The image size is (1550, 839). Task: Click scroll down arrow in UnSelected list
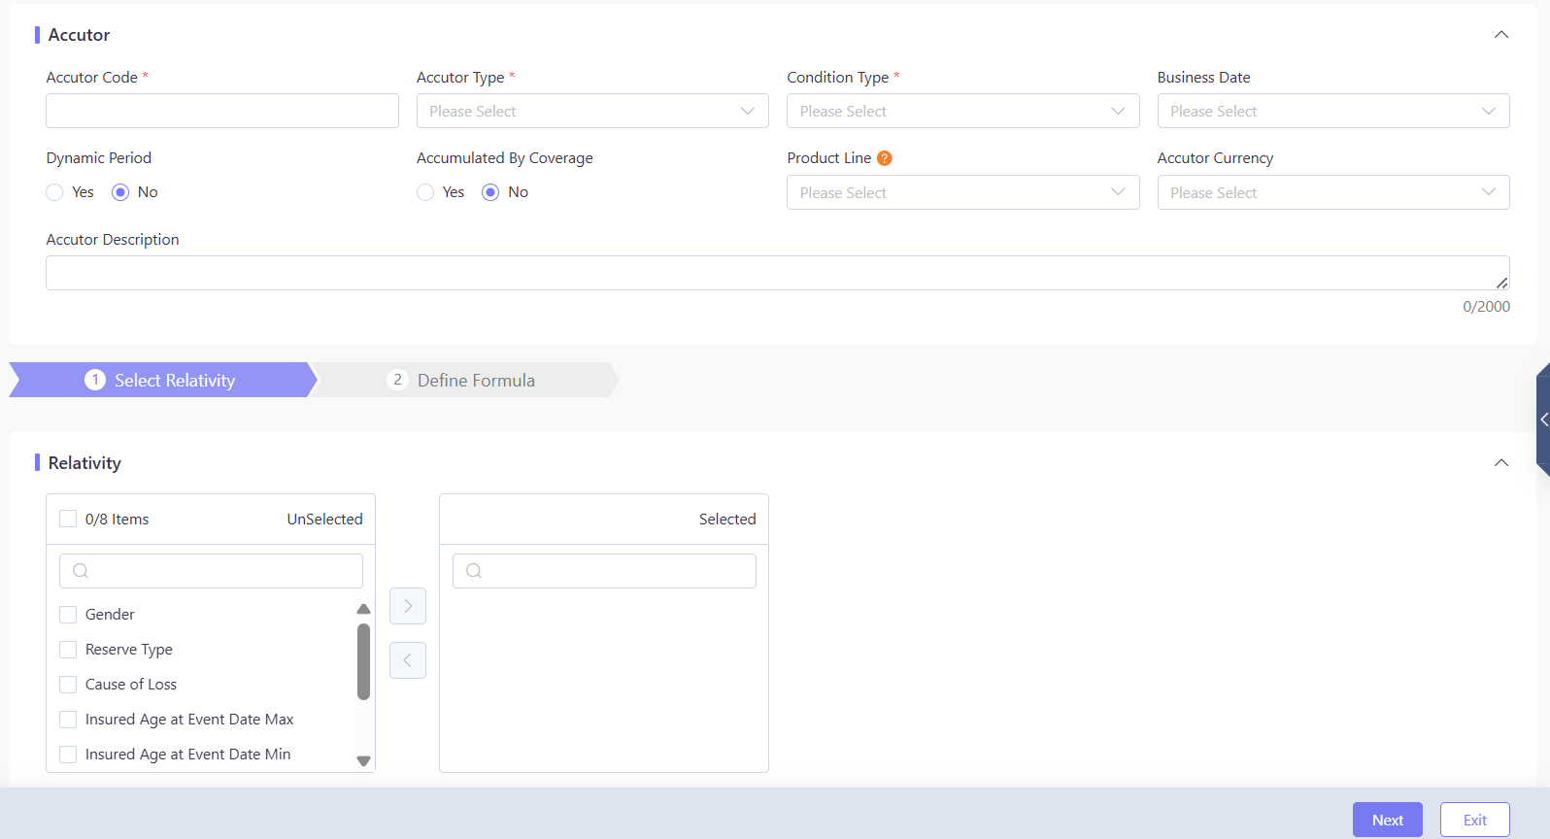[364, 761]
